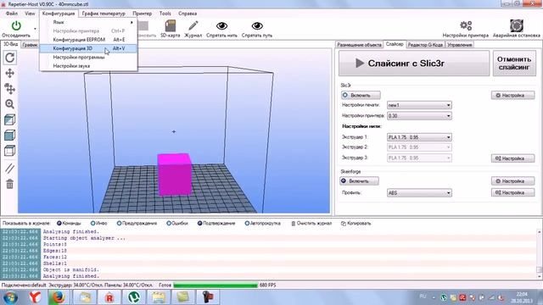This screenshot has height=305, width=543.
Task: Open Firefox from the taskbar
Action: [58, 297]
